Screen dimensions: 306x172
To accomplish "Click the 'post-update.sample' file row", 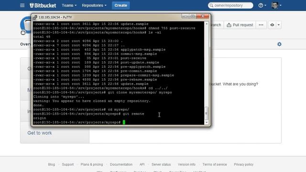I will [96, 63].
